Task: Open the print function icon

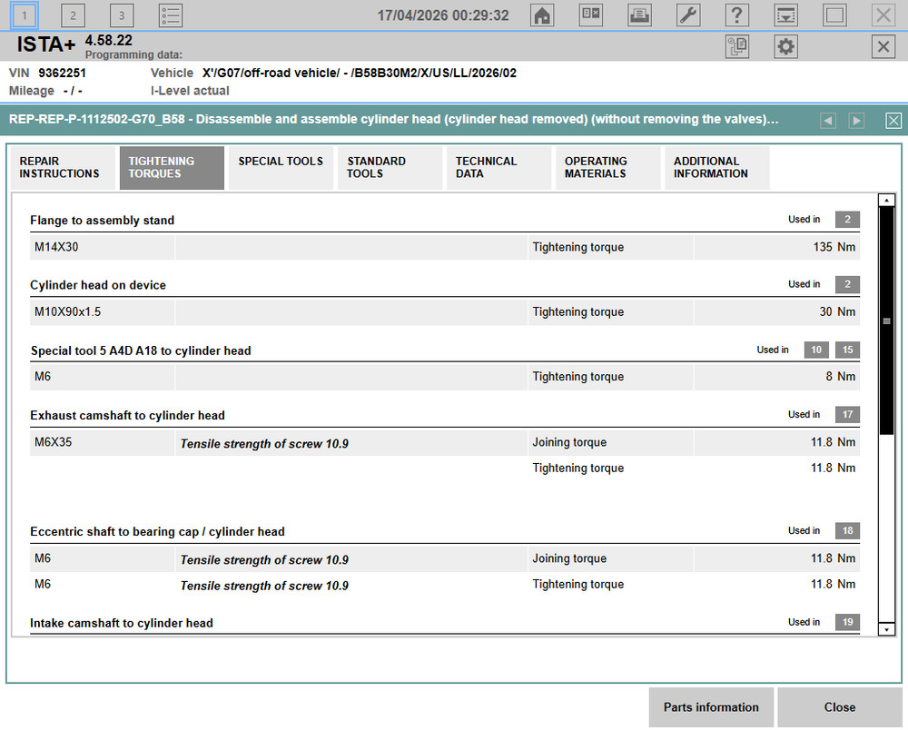Action: point(639,15)
